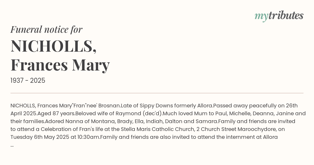Click the mytributes logo
This screenshot has height=165, width=314.
coord(279,16)
